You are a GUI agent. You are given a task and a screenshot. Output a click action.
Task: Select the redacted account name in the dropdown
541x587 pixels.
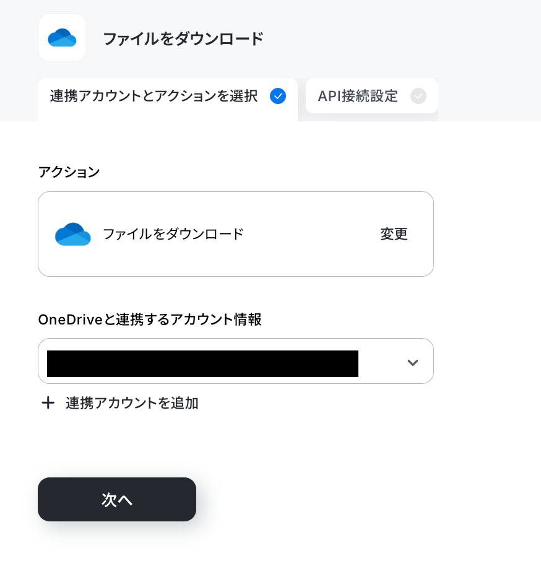(x=202, y=363)
